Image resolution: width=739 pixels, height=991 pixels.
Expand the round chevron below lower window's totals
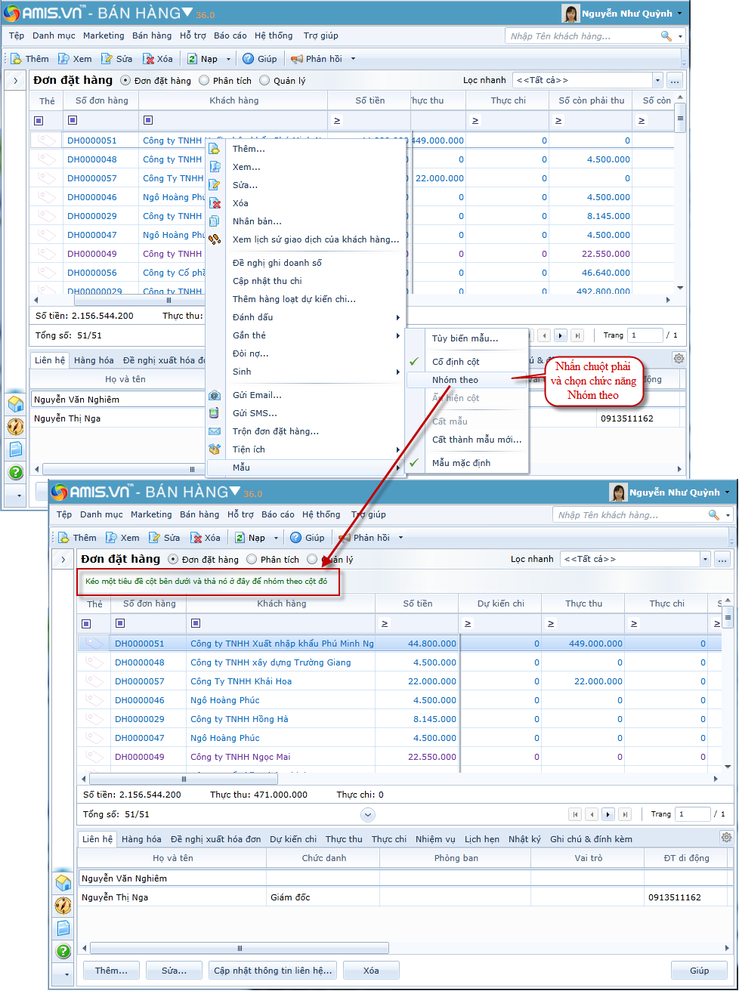coord(368,814)
